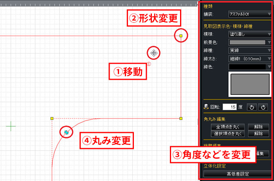Select yellow vertex at dashed-line corner
The image size is (274, 181).
point(52,118)
